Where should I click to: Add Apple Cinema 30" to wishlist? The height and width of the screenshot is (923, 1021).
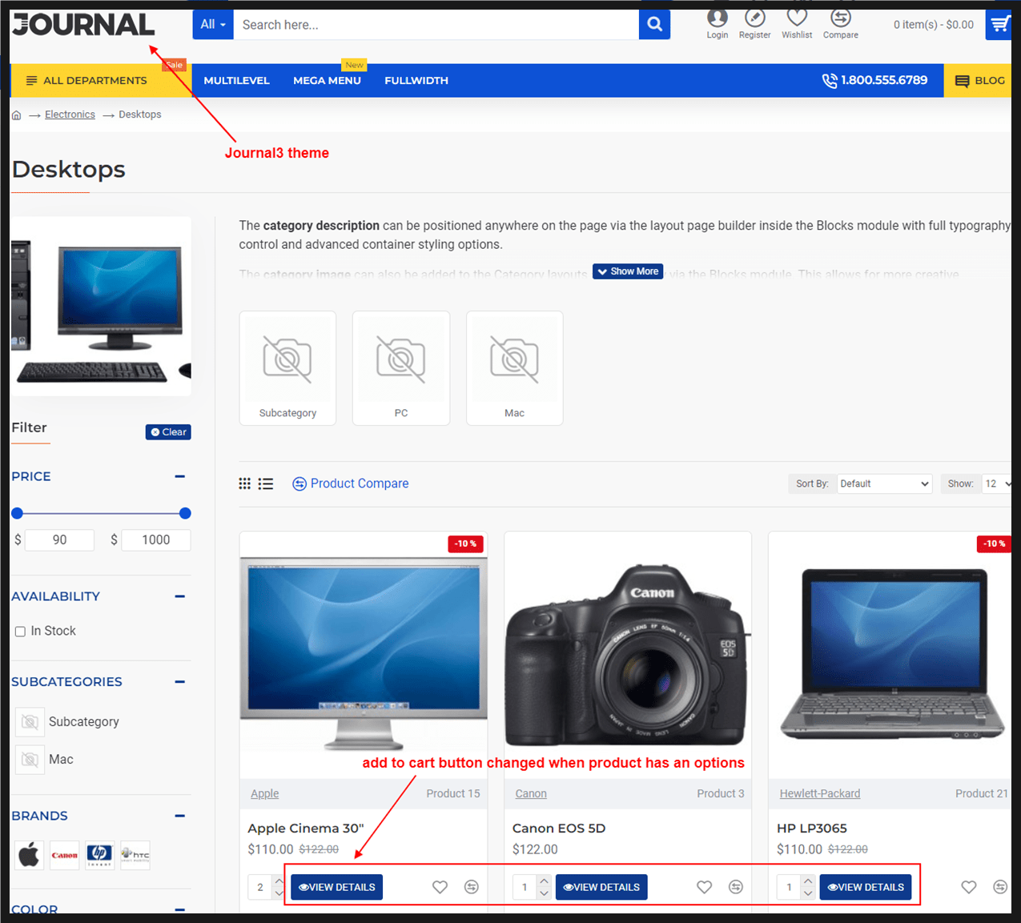pos(440,887)
